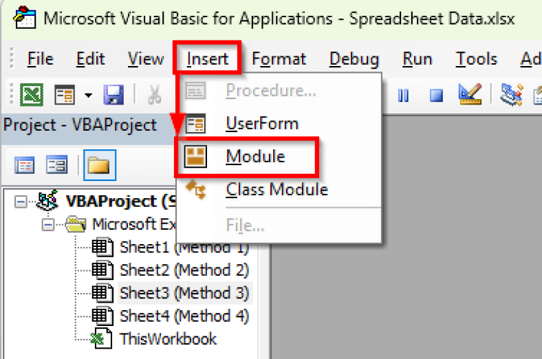This screenshot has height=359, width=542.
Task: Click the Insert menu
Action: coord(207,59)
